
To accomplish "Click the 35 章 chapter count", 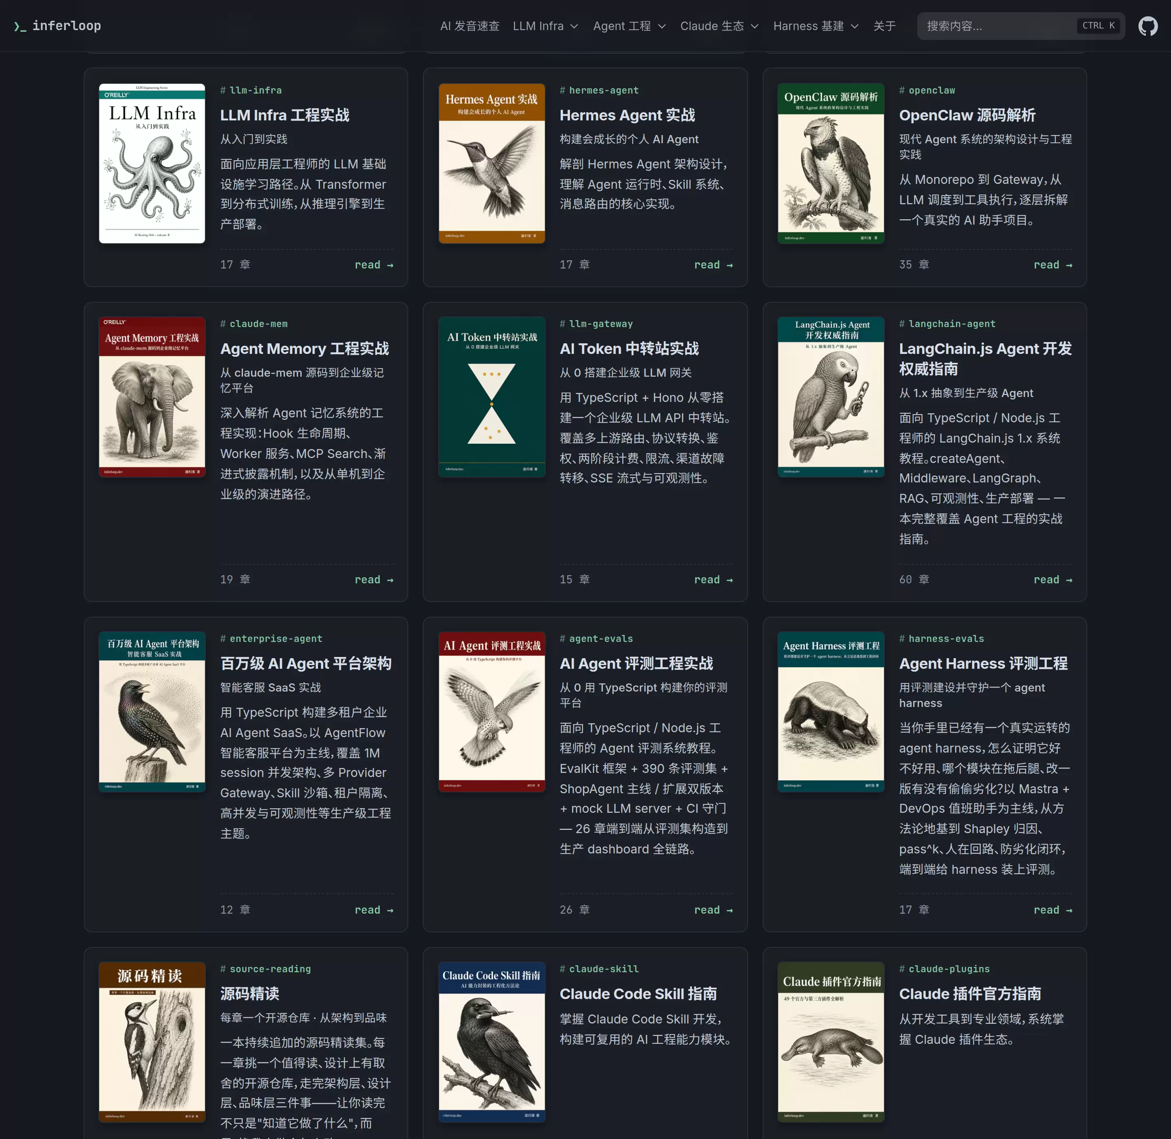I will [x=914, y=265].
